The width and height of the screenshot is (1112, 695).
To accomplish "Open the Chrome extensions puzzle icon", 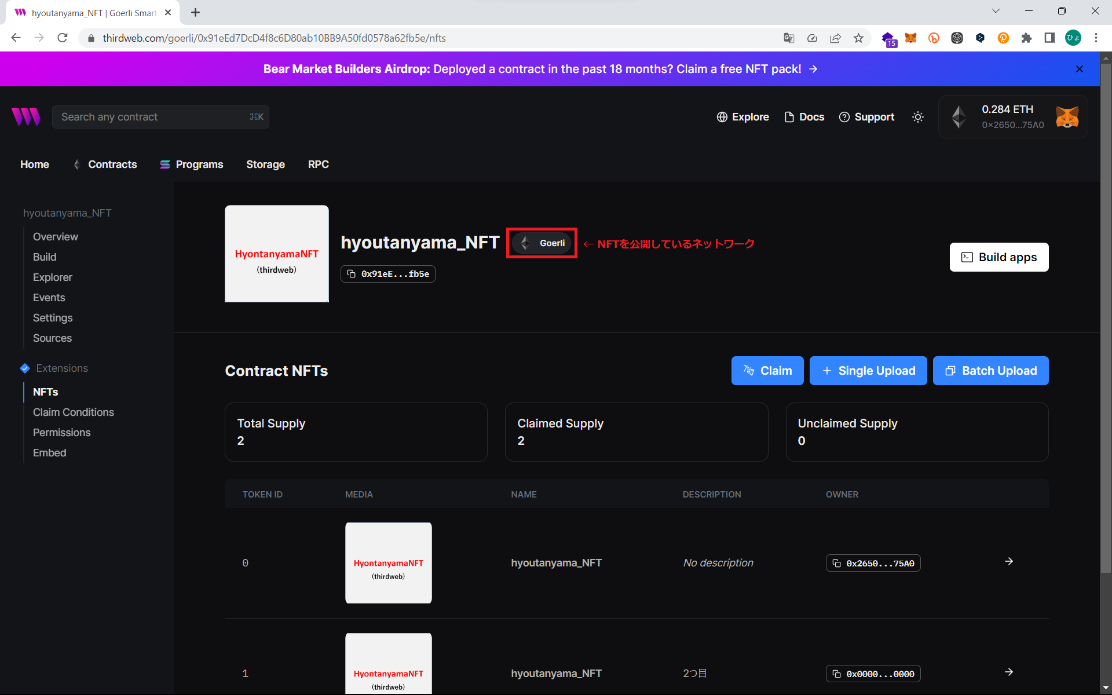I will pos(1026,38).
